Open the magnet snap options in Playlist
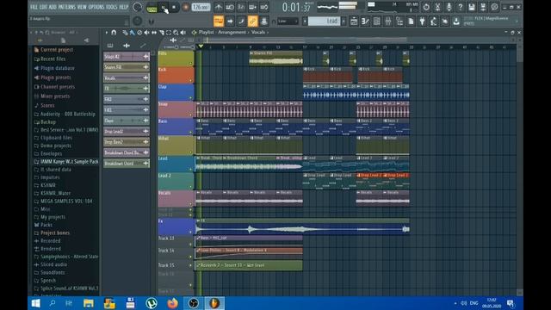Viewport: 551px width, 310px height. [x=114, y=33]
